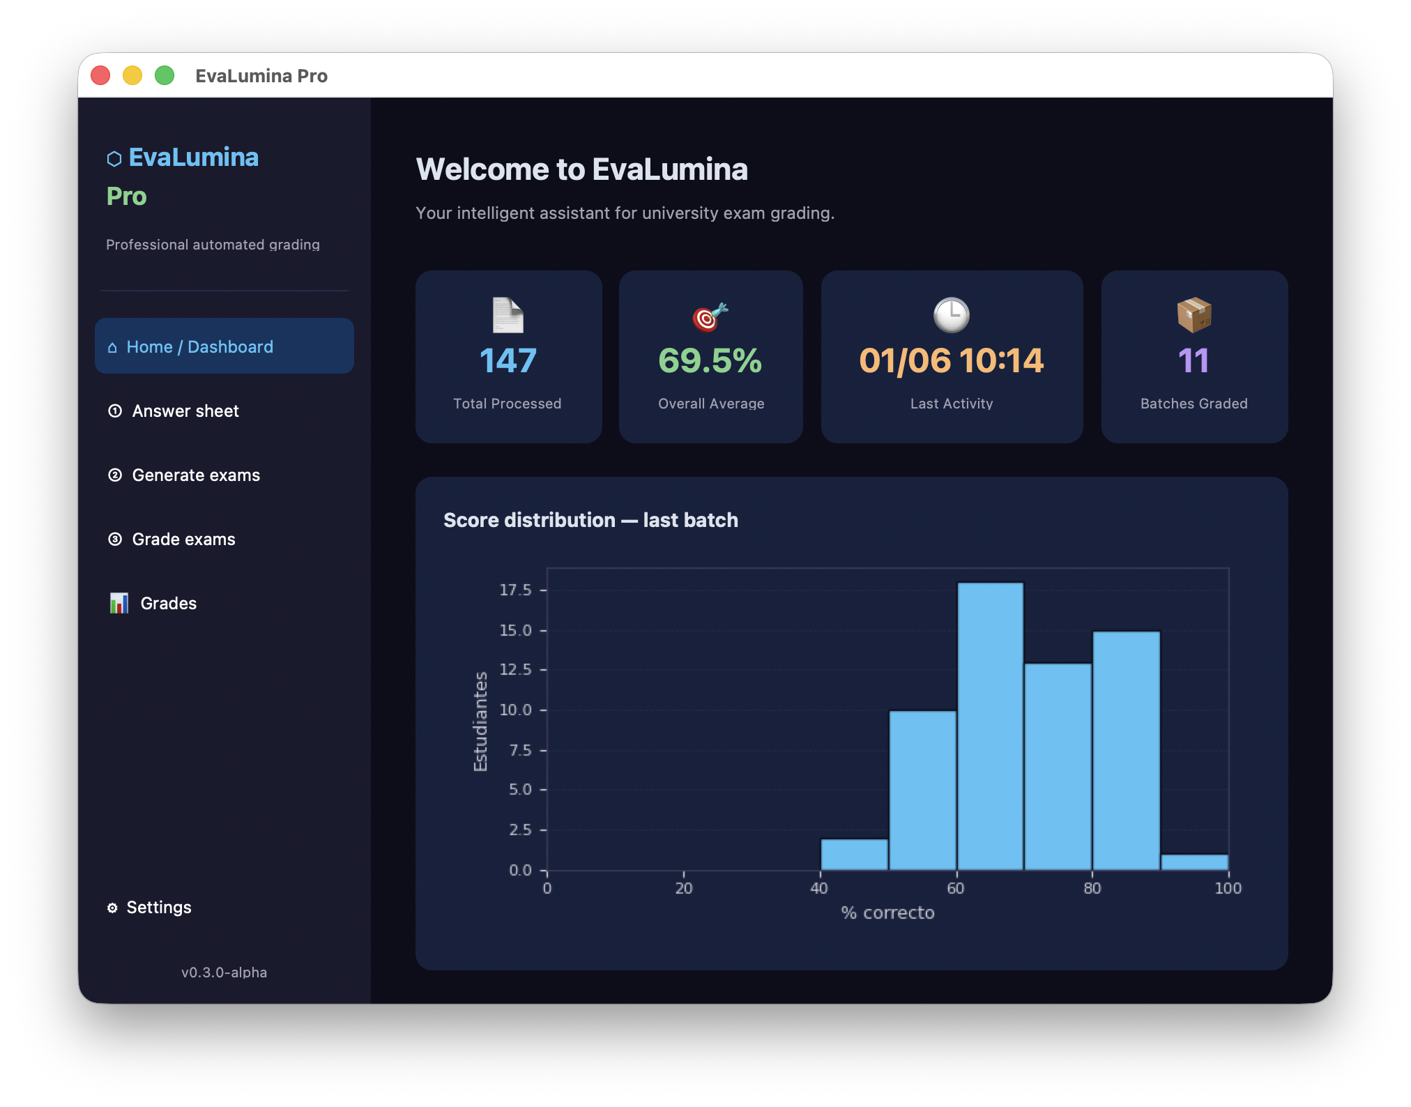Image resolution: width=1411 pixels, height=1107 pixels.
Task: Click the EvaLumina Pro window title
Action: (261, 75)
